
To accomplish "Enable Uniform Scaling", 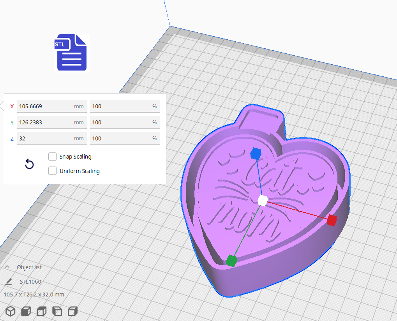I will 52,171.
